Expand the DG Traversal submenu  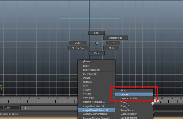click(x=97, y=74)
